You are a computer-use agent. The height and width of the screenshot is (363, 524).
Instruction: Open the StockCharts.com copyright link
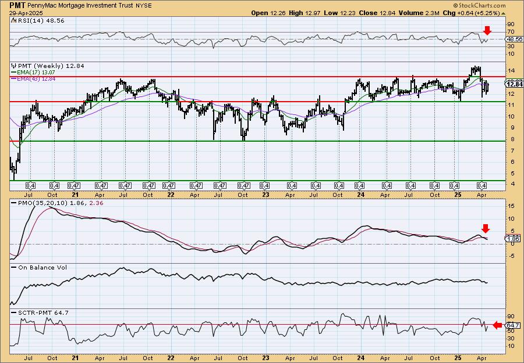479,5
